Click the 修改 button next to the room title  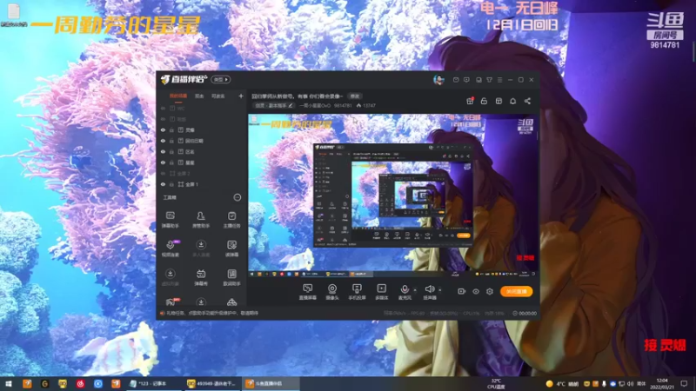354,96
